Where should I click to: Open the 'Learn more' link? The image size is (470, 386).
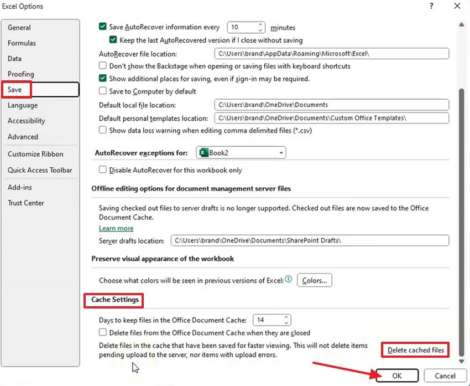(116, 228)
